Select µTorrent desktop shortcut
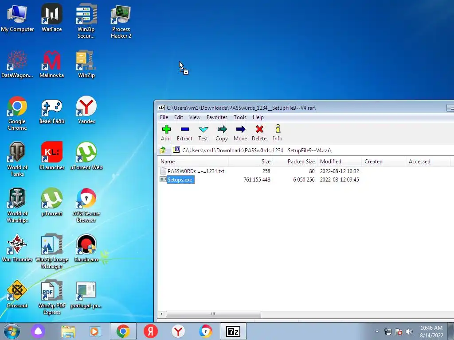This screenshot has width=454, height=340. click(51, 202)
